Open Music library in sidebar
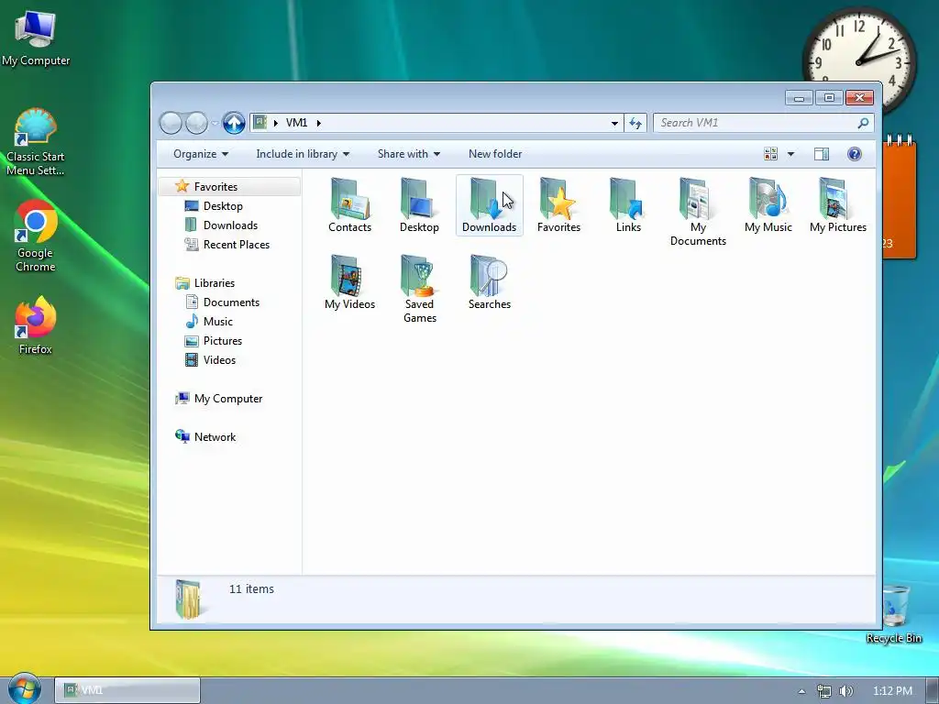 (x=217, y=322)
